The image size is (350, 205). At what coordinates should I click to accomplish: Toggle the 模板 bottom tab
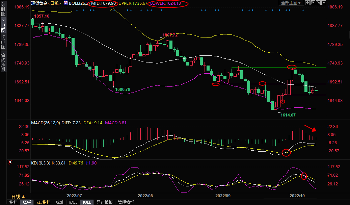point(27,202)
